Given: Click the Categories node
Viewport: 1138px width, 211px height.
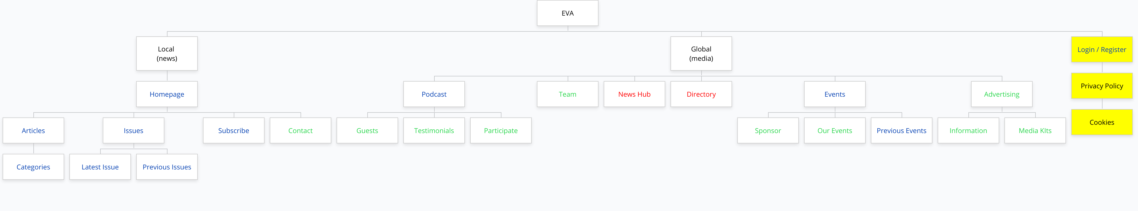Looking at the screenshot, I should [x=33, y=167].
